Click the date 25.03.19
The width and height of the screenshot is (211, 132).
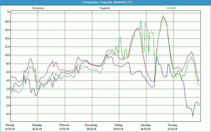pyautogui.click(x=10, y=129)
